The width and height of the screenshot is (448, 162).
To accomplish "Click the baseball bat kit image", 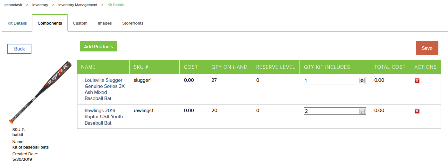I will (x=40, y=92).
